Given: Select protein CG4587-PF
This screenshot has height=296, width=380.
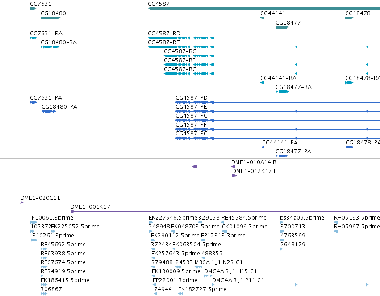Looking at the screenshot, I should pos(191,125).
